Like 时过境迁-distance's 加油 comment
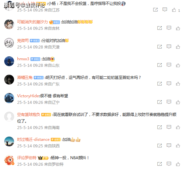 click(178, 145)
